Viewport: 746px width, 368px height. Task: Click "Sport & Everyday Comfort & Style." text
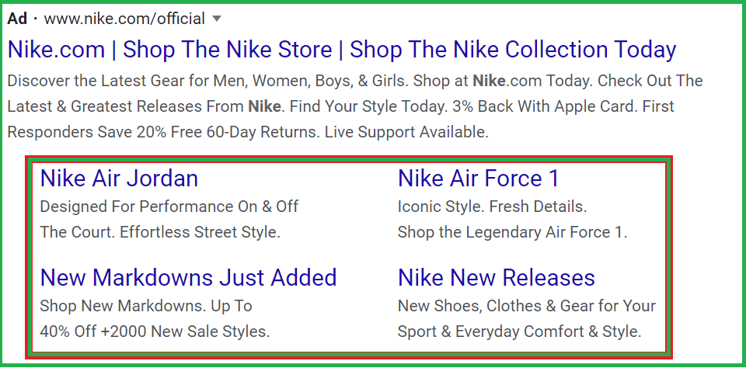pos(519,332)
